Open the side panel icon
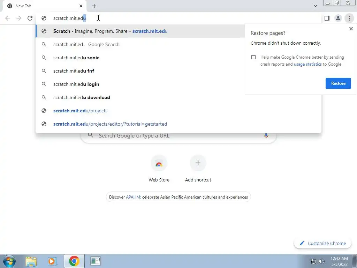The height and width of the screenshot is (268, 357). pos(327,18)
